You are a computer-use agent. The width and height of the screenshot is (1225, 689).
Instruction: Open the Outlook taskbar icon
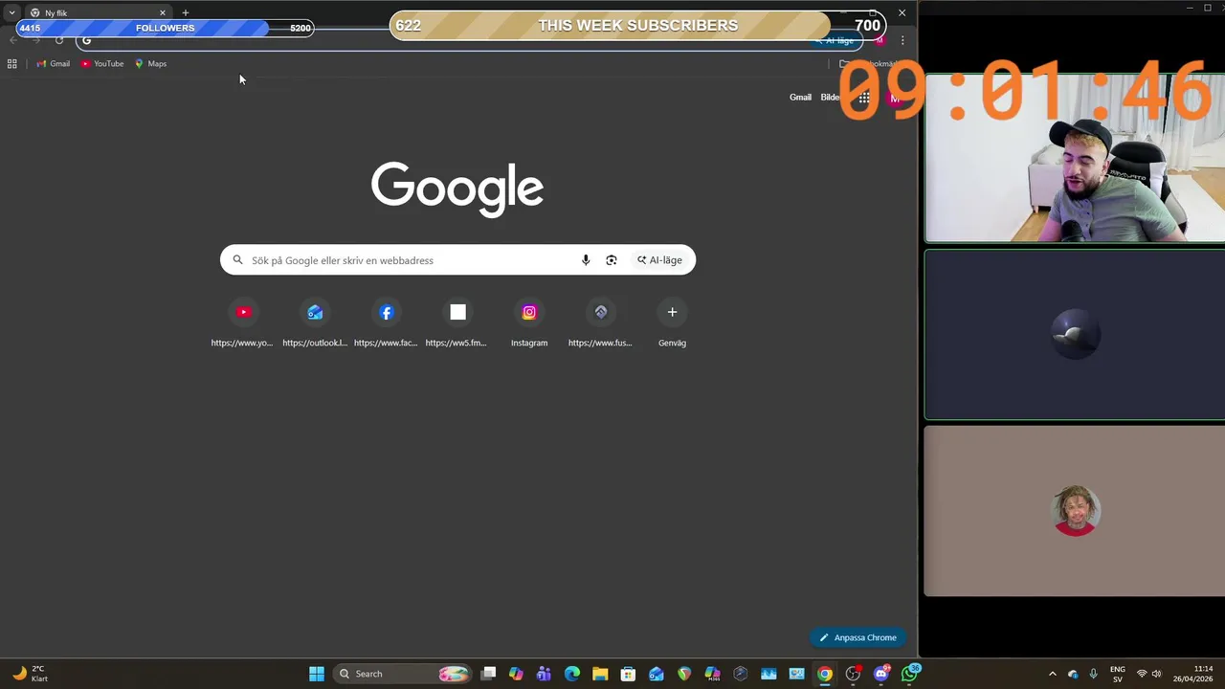point(657,674)
